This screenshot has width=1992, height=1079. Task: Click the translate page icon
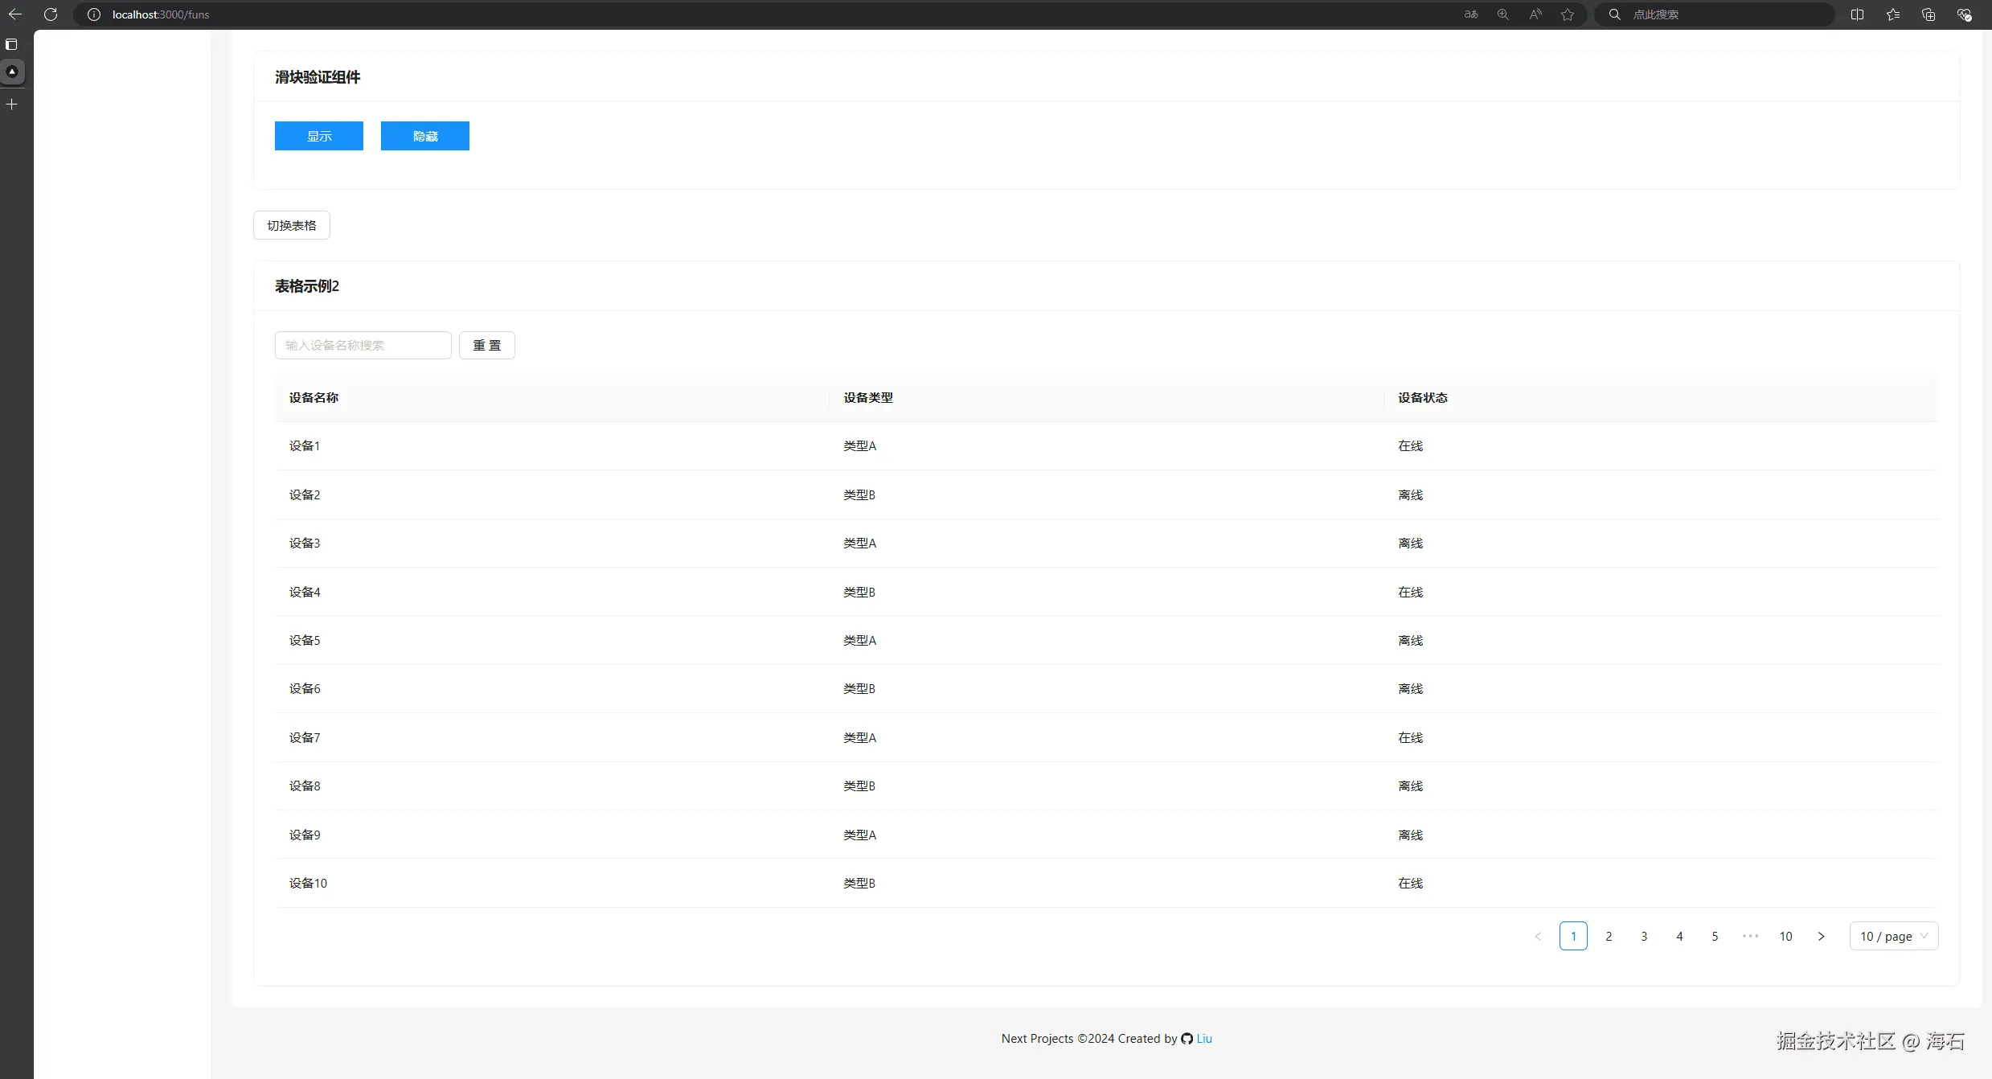[x=1470, y=14]
